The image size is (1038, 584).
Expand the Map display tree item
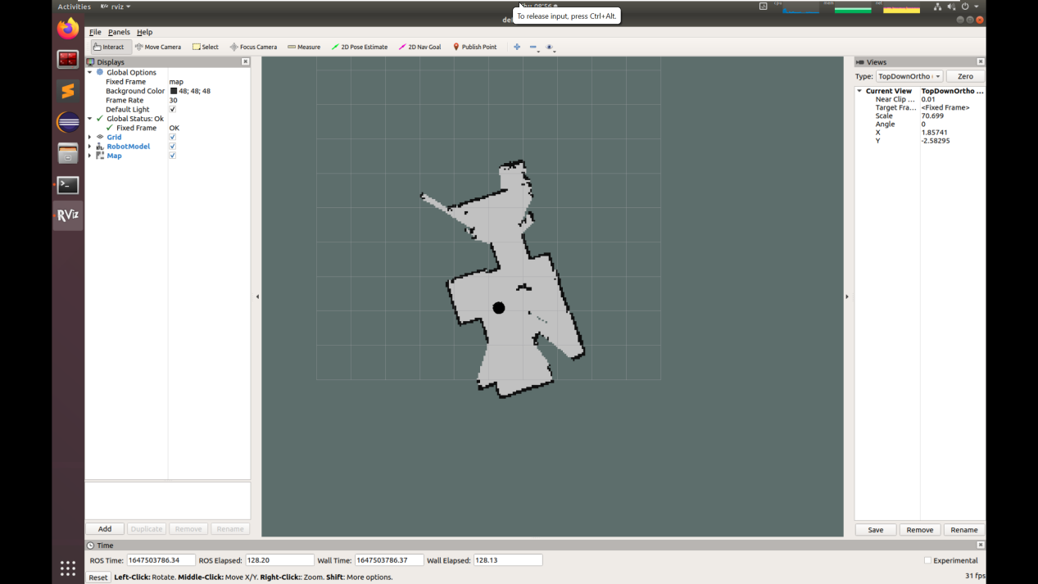(x=90, y=156)
